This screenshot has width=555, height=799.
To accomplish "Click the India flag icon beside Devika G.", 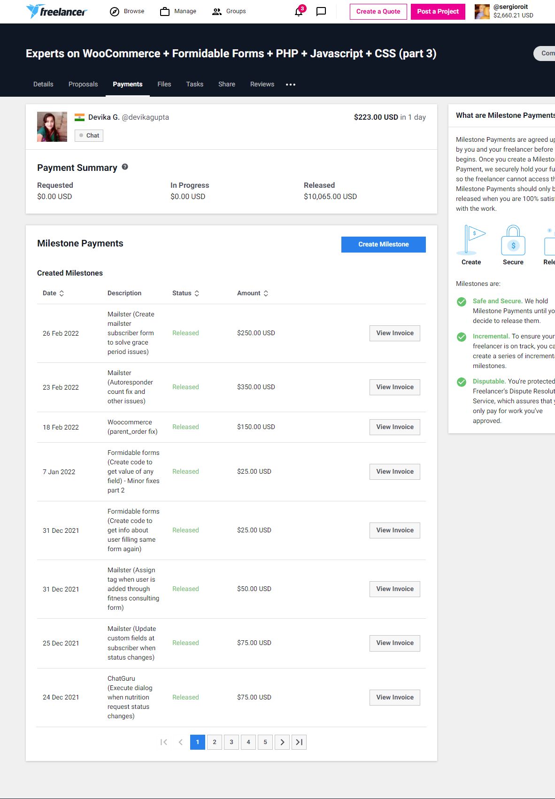I will coord(80,117).
